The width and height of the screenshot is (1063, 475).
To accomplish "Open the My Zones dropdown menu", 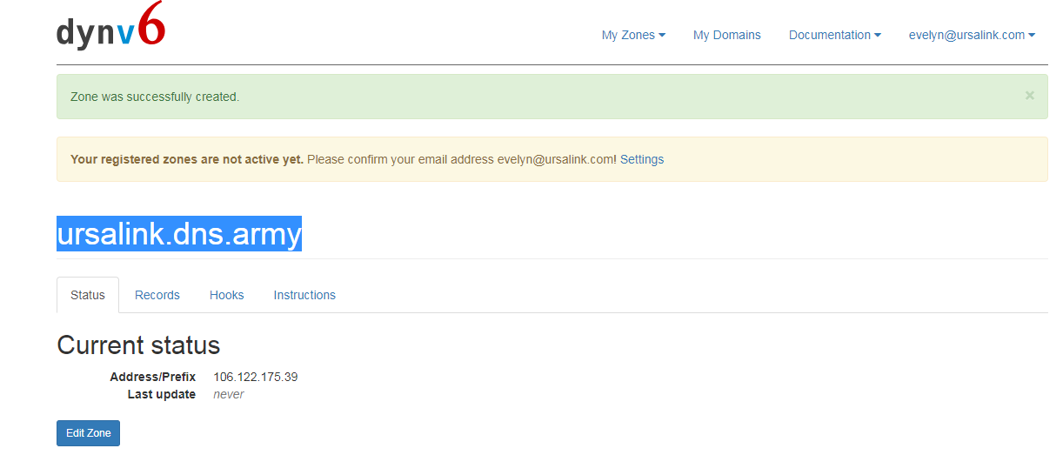I will pos(633,35).
